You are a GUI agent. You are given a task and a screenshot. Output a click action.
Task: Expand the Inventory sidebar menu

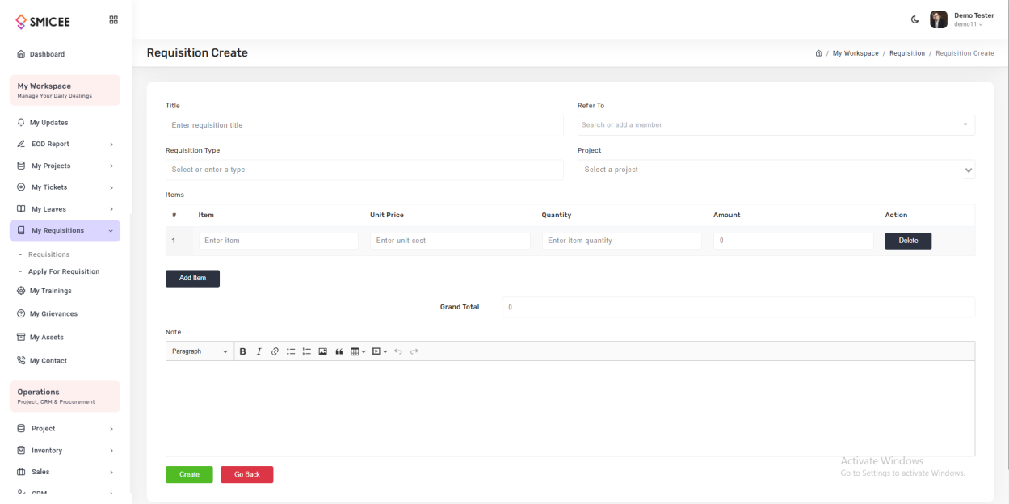click(65, 451)
